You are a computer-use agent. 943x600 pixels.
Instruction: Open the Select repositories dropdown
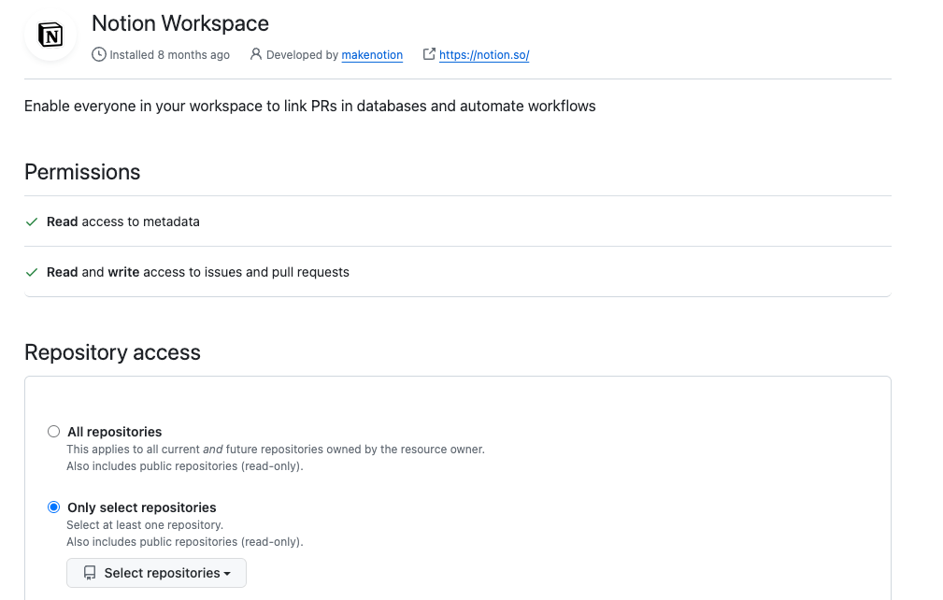tap(156, 572)
